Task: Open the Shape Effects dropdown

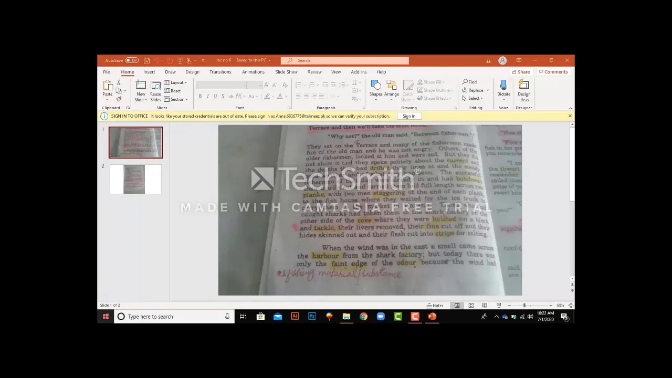Action: [435, 98]
